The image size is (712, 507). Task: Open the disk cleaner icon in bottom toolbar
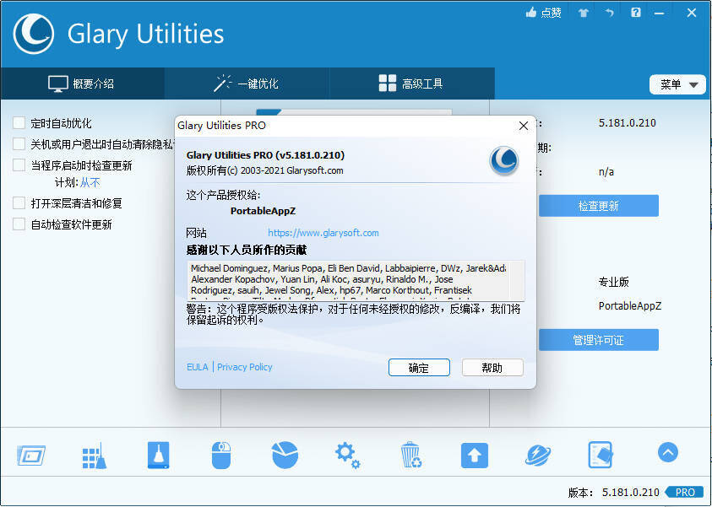pyautogui.click(x=158, y=455)
